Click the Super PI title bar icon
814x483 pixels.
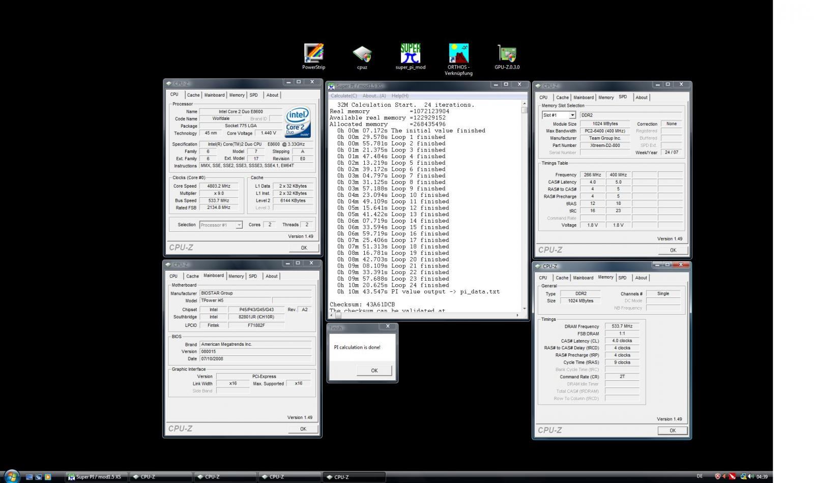(x=331, y=86)
